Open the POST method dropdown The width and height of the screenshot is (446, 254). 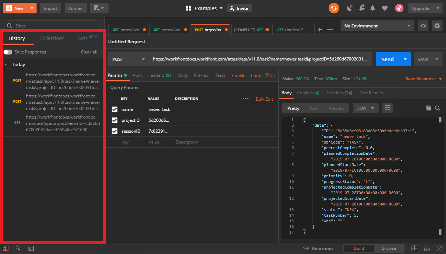click(x=129, y=59)
